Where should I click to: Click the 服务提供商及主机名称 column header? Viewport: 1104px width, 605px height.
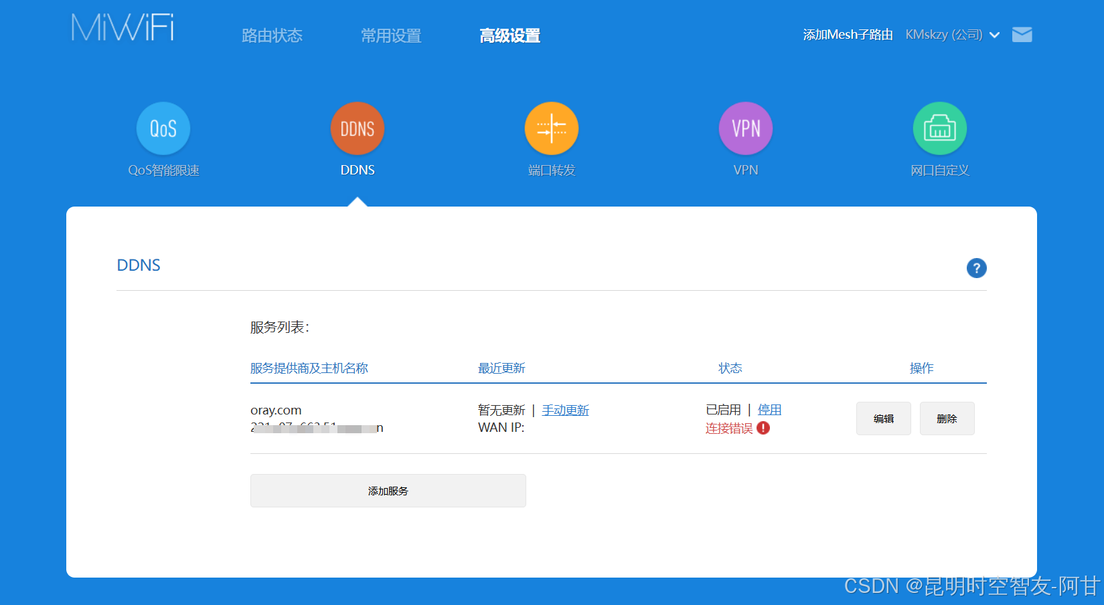309,368
